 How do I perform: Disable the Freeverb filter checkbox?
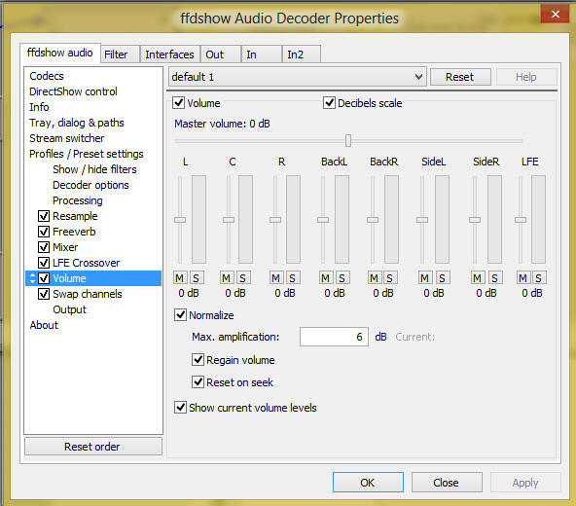(x=44, y=232)
